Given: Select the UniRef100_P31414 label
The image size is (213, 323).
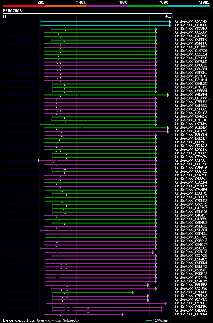Looking at the screenshot, I should point(191,80).
